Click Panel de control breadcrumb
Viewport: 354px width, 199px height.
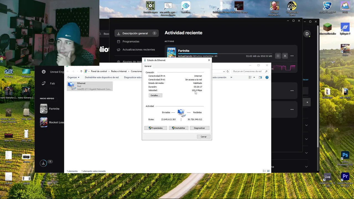coord(99,71)
